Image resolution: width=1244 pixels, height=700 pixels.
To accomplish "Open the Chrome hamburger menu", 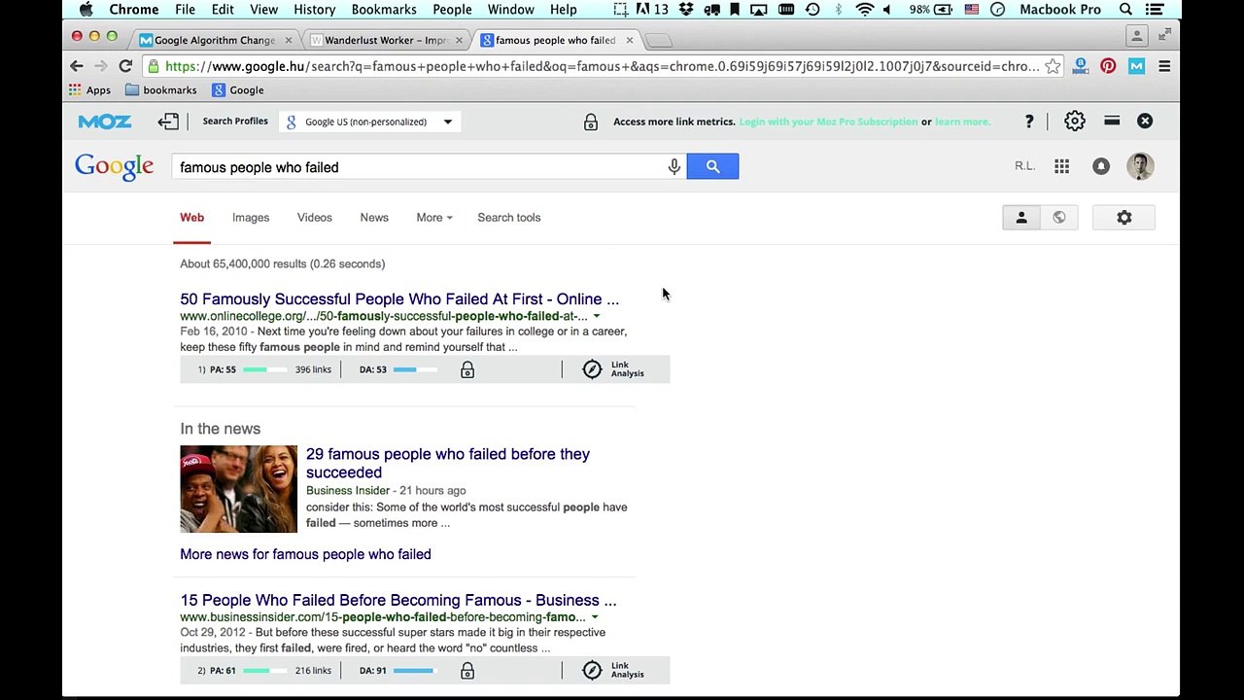I will [x=1164, y=66].
